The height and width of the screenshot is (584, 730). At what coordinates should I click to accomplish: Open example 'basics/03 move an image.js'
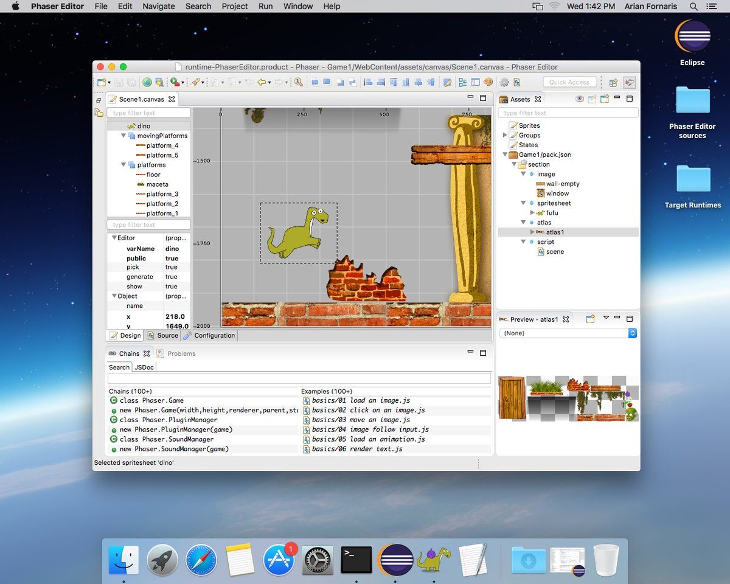point(361,420)
